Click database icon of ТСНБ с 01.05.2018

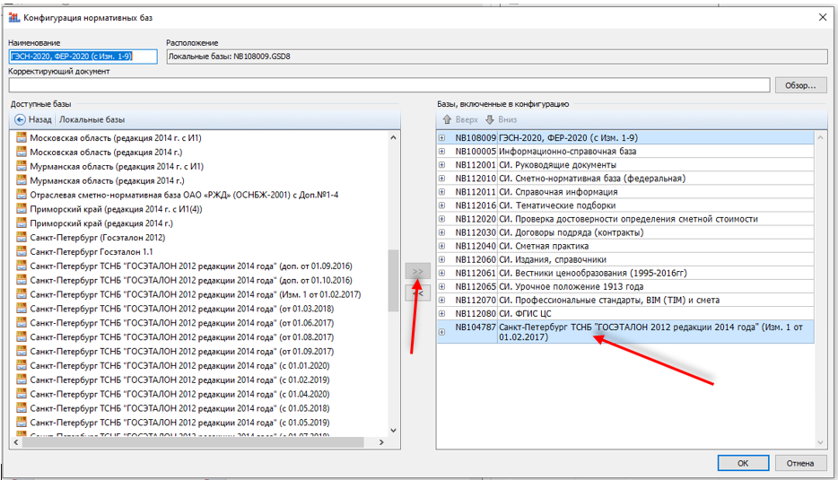click(22, 408)
